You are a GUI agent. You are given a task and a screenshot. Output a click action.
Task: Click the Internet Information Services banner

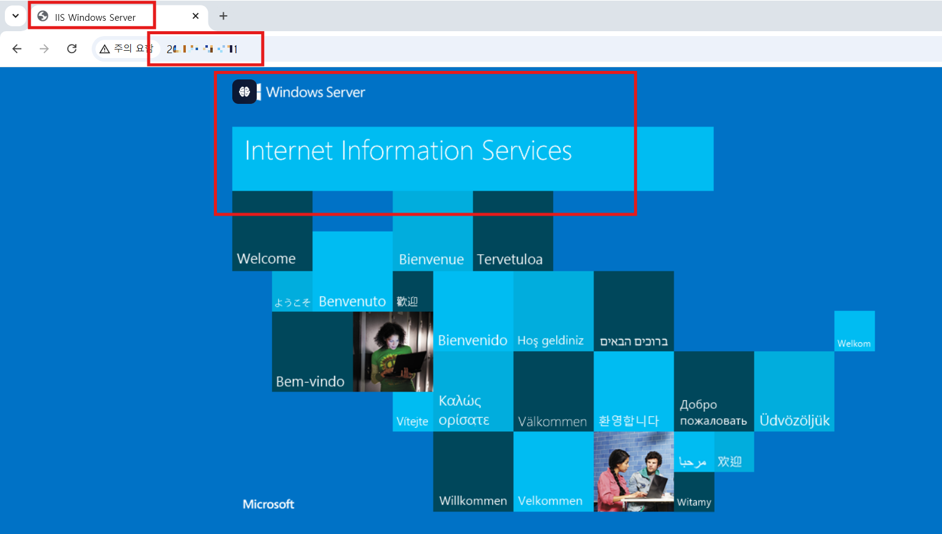pos(473,159)
